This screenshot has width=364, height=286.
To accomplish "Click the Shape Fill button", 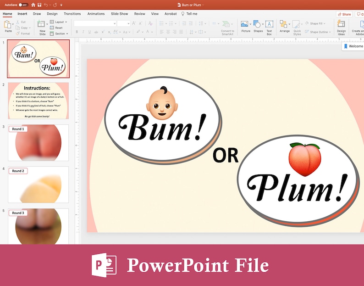I will point(315,23).
